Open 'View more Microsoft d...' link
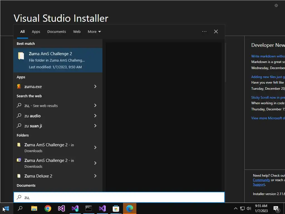The image size is (285, 214). tap(268, 118)
